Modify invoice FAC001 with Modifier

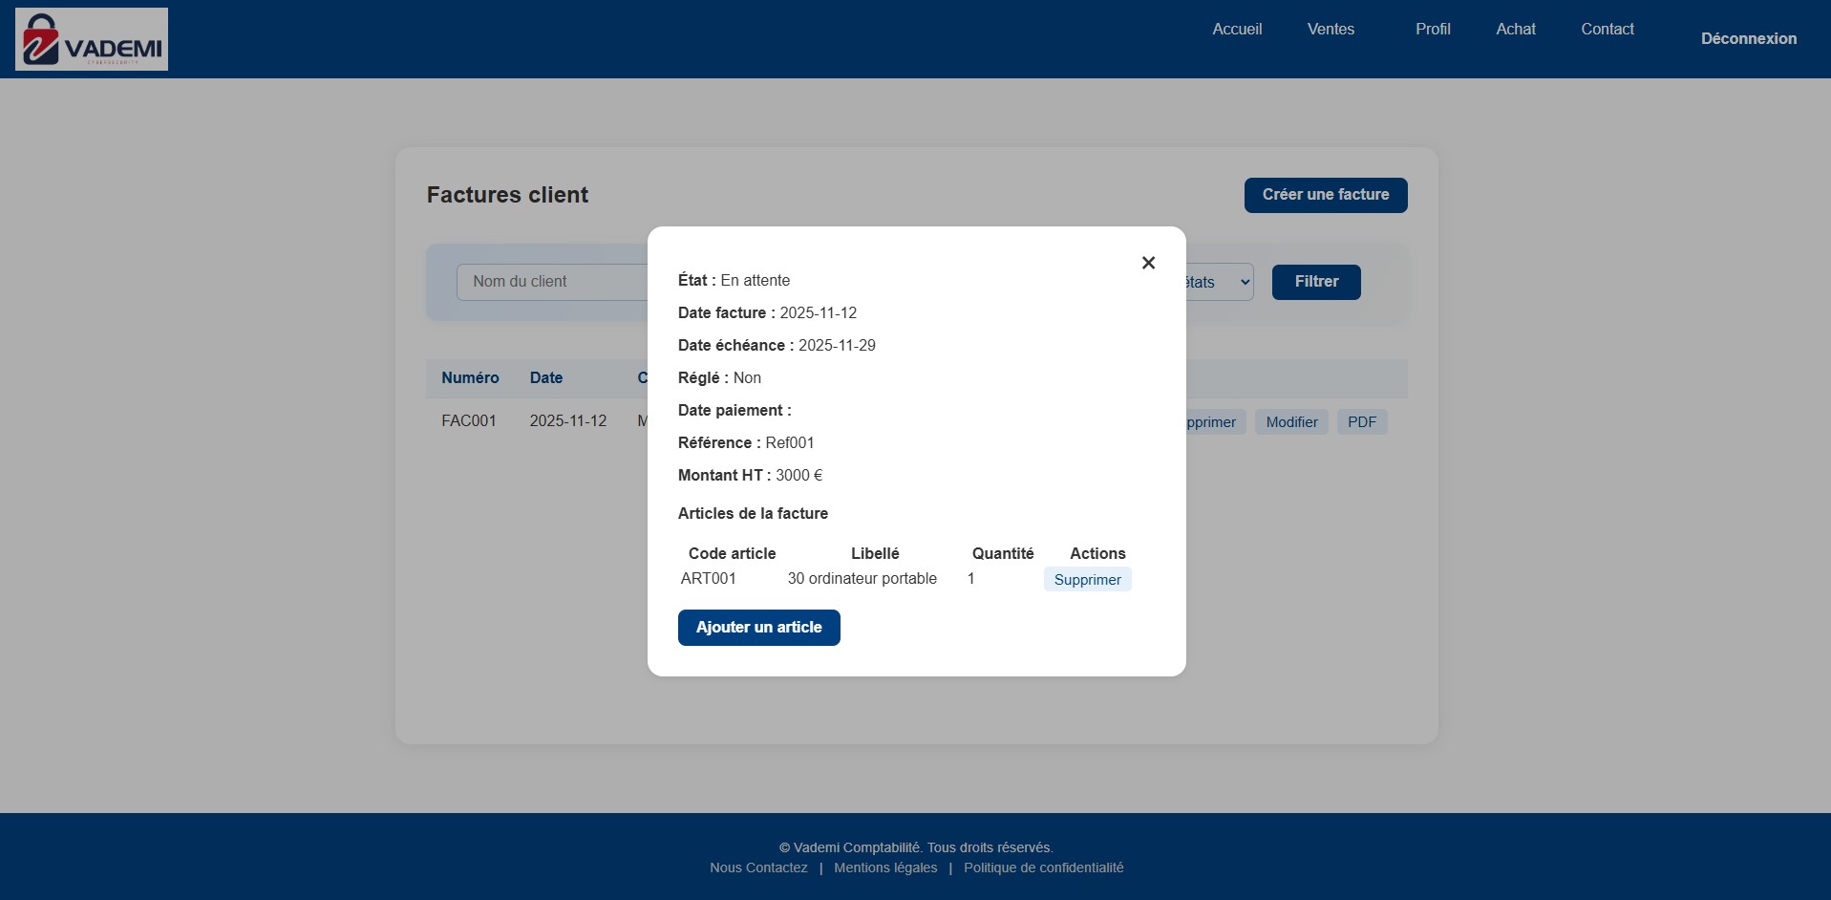1291,422
